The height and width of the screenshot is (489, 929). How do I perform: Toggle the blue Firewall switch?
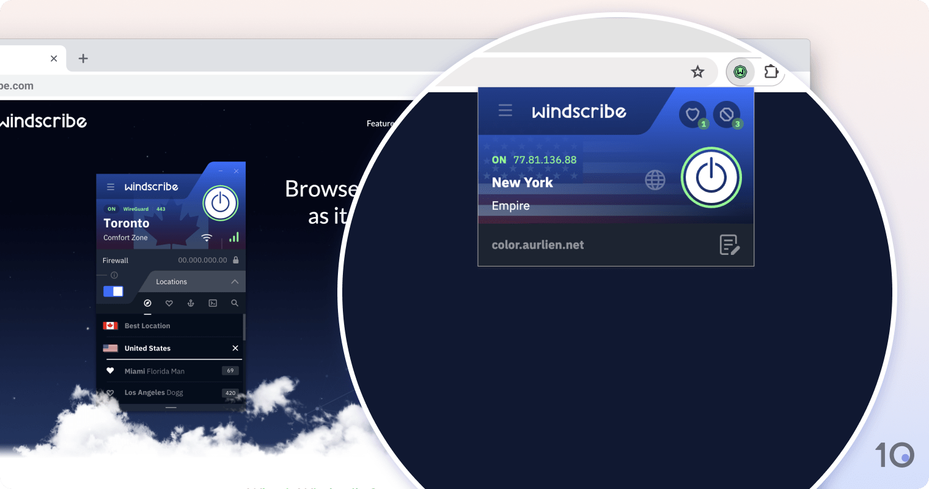click(113, 291)
